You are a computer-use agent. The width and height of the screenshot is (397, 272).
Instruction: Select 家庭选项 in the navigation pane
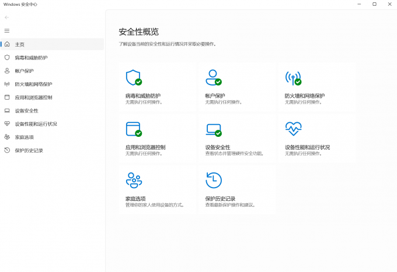(x=52, y=137)
